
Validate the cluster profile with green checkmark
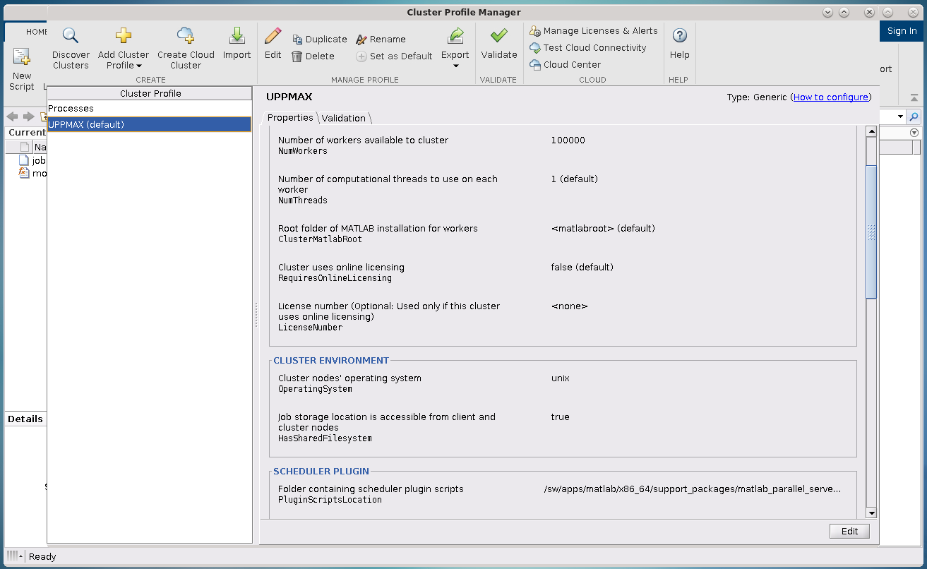click(498, 37)
